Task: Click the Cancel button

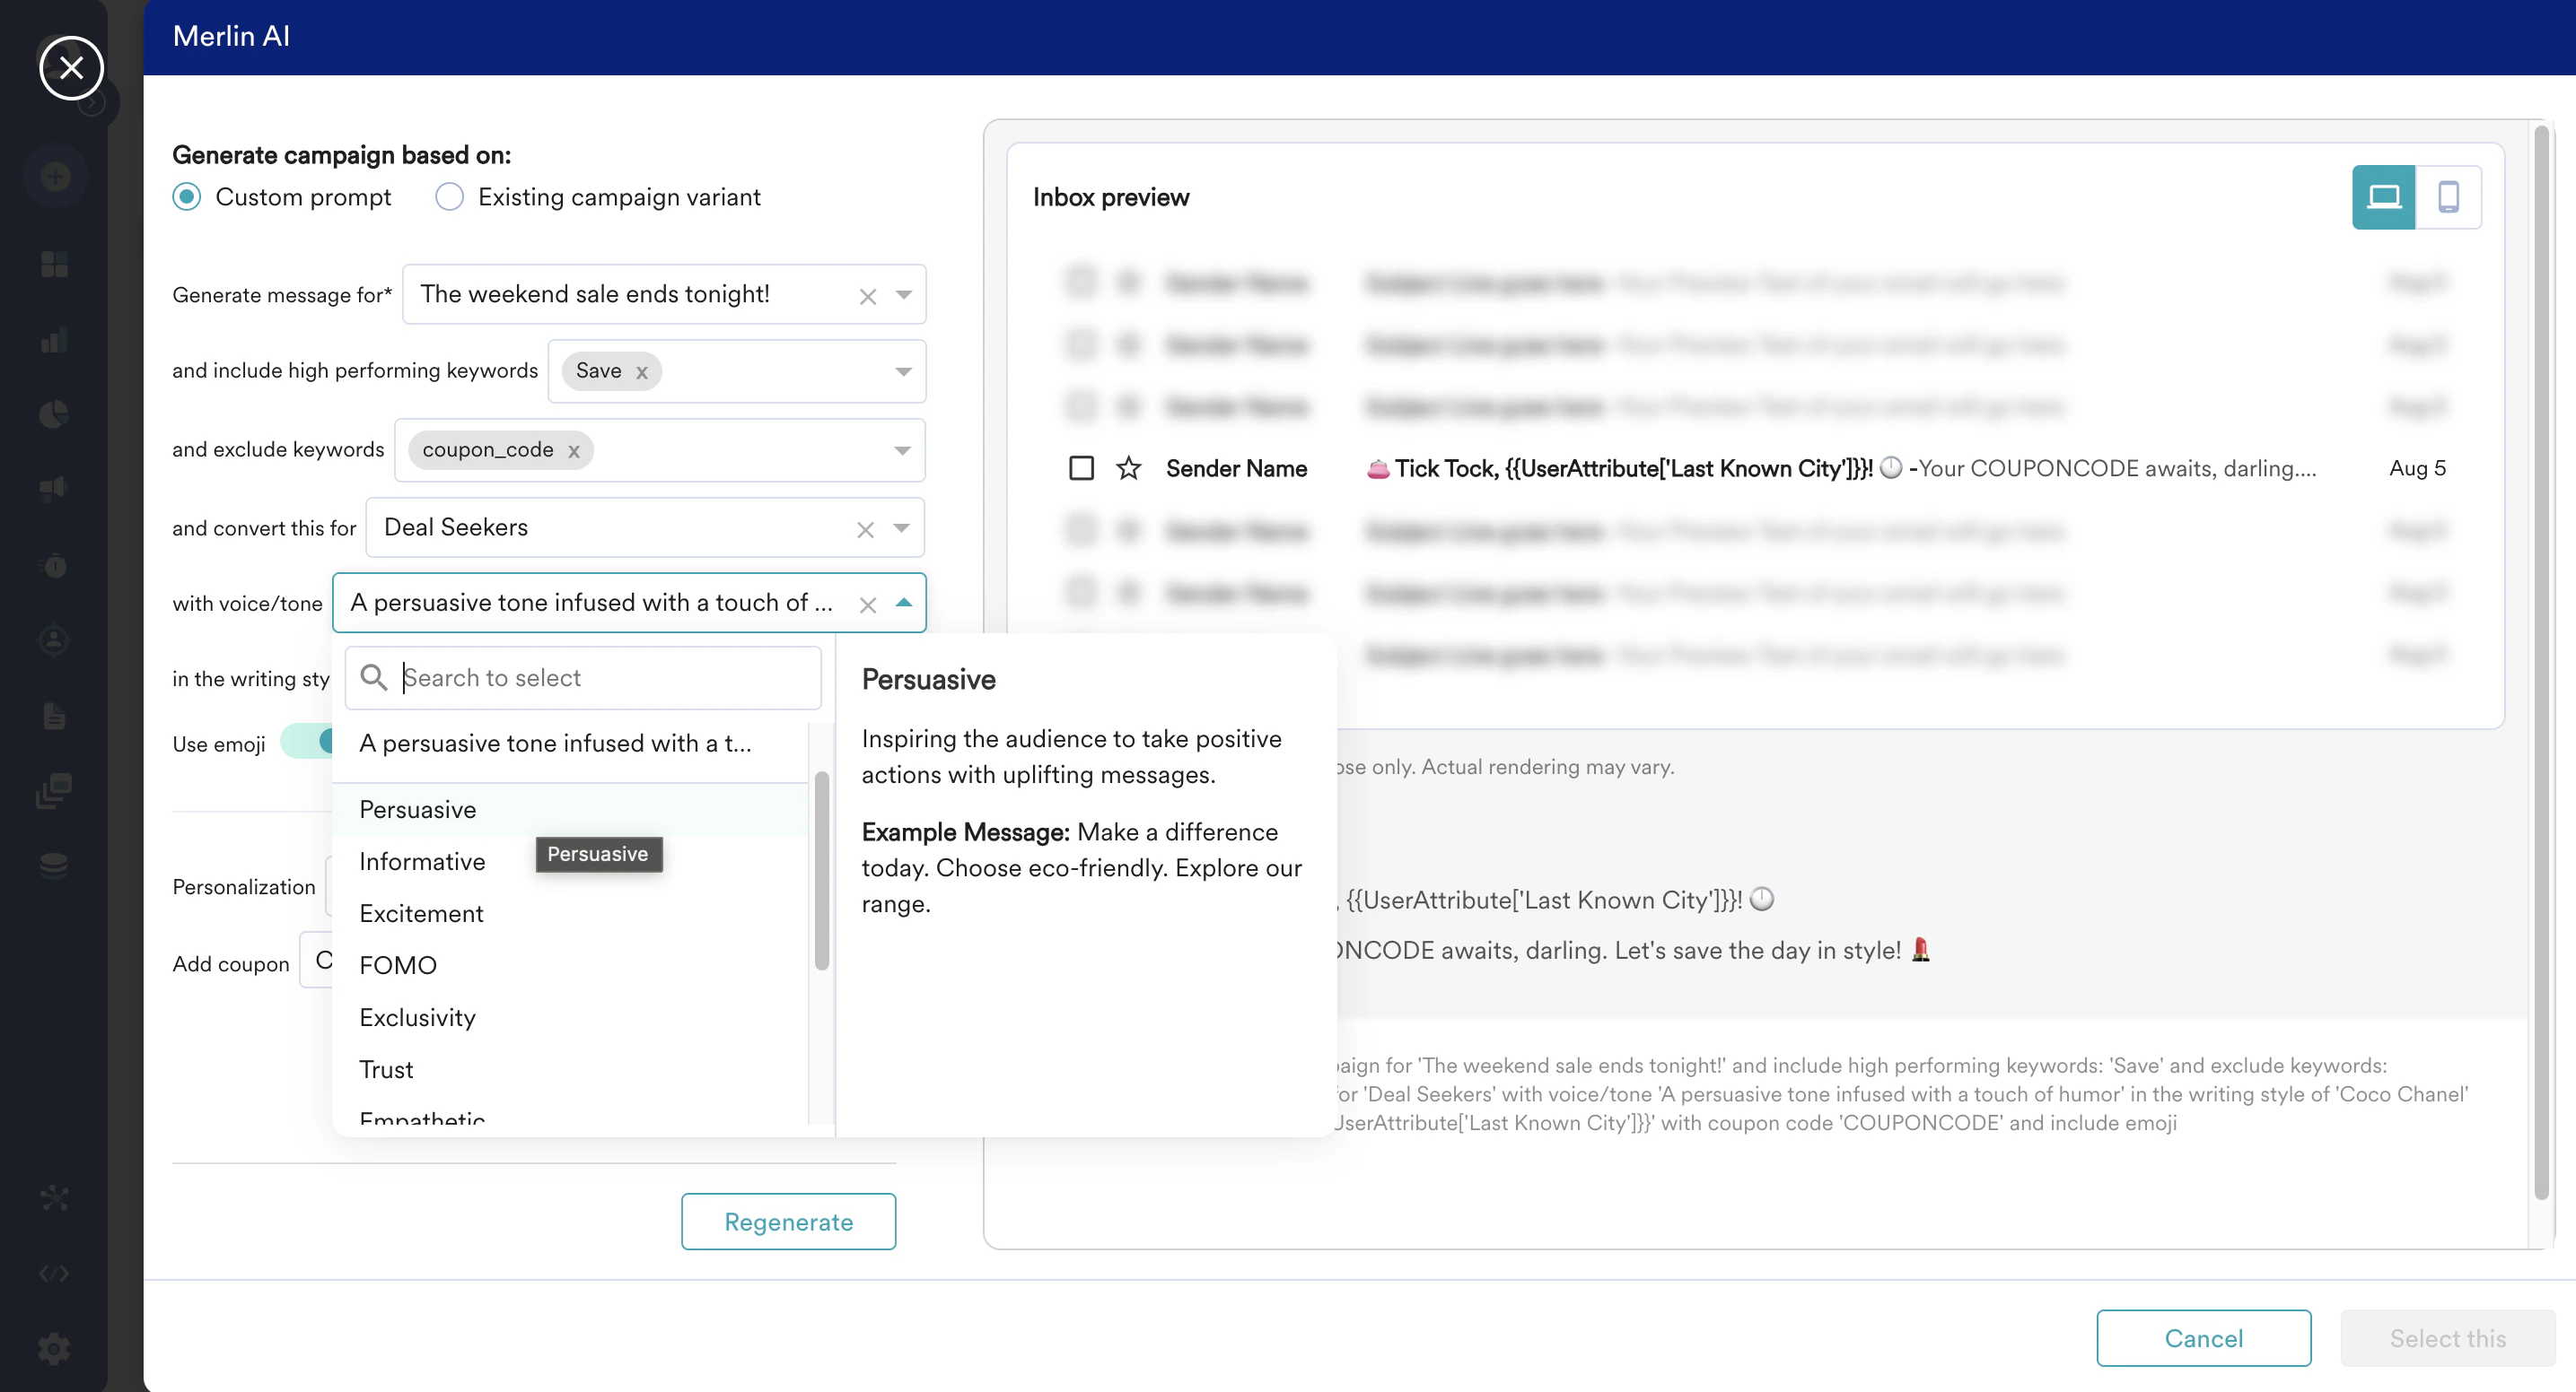Action: (2203, 1337)
